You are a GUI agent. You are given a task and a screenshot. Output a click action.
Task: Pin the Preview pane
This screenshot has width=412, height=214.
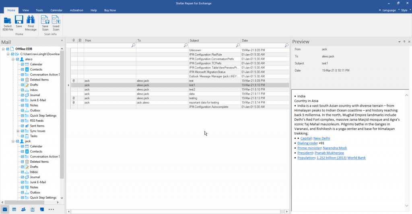(404, 42)
